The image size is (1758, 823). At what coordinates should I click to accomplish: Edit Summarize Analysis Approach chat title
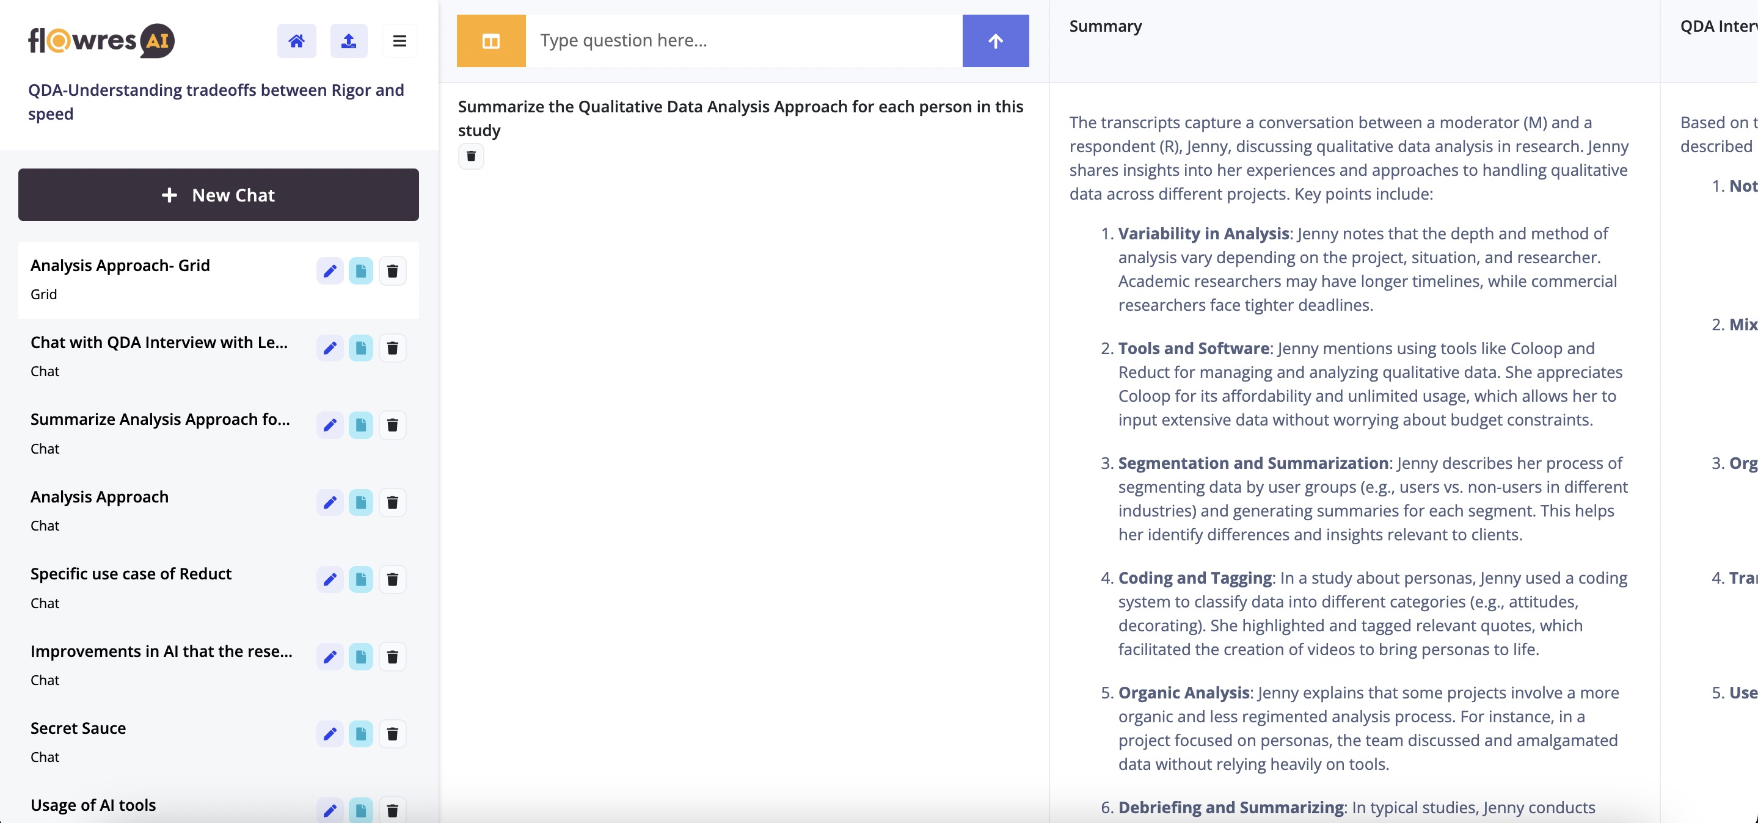click(x=330, y=425)
